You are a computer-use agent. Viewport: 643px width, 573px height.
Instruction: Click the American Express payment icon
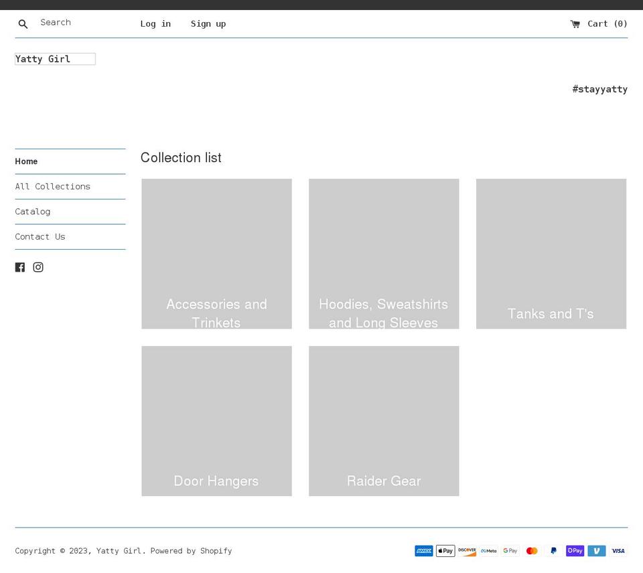pyautogui.click(x=423, y=551)
